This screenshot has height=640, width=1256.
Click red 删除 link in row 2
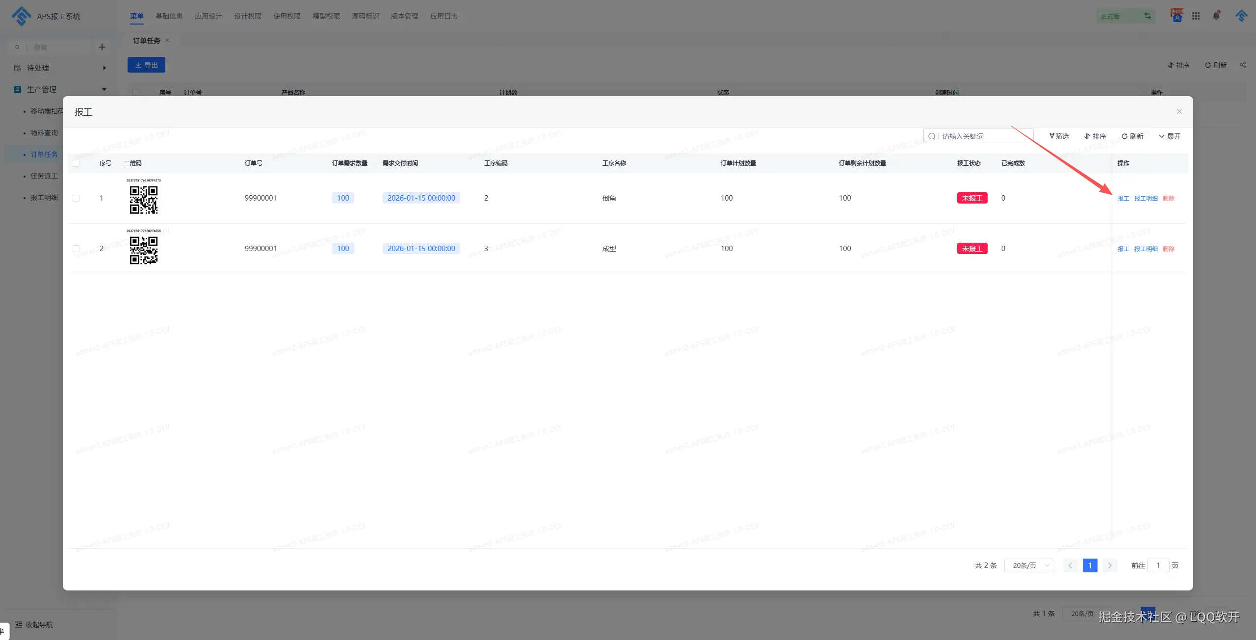[x=1168, y=249]
